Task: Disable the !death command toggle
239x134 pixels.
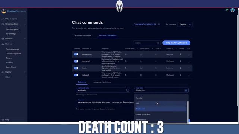Action: coord(76,68)
